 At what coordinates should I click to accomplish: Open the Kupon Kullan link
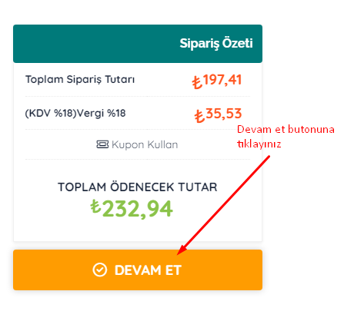[x=137, y=144]
